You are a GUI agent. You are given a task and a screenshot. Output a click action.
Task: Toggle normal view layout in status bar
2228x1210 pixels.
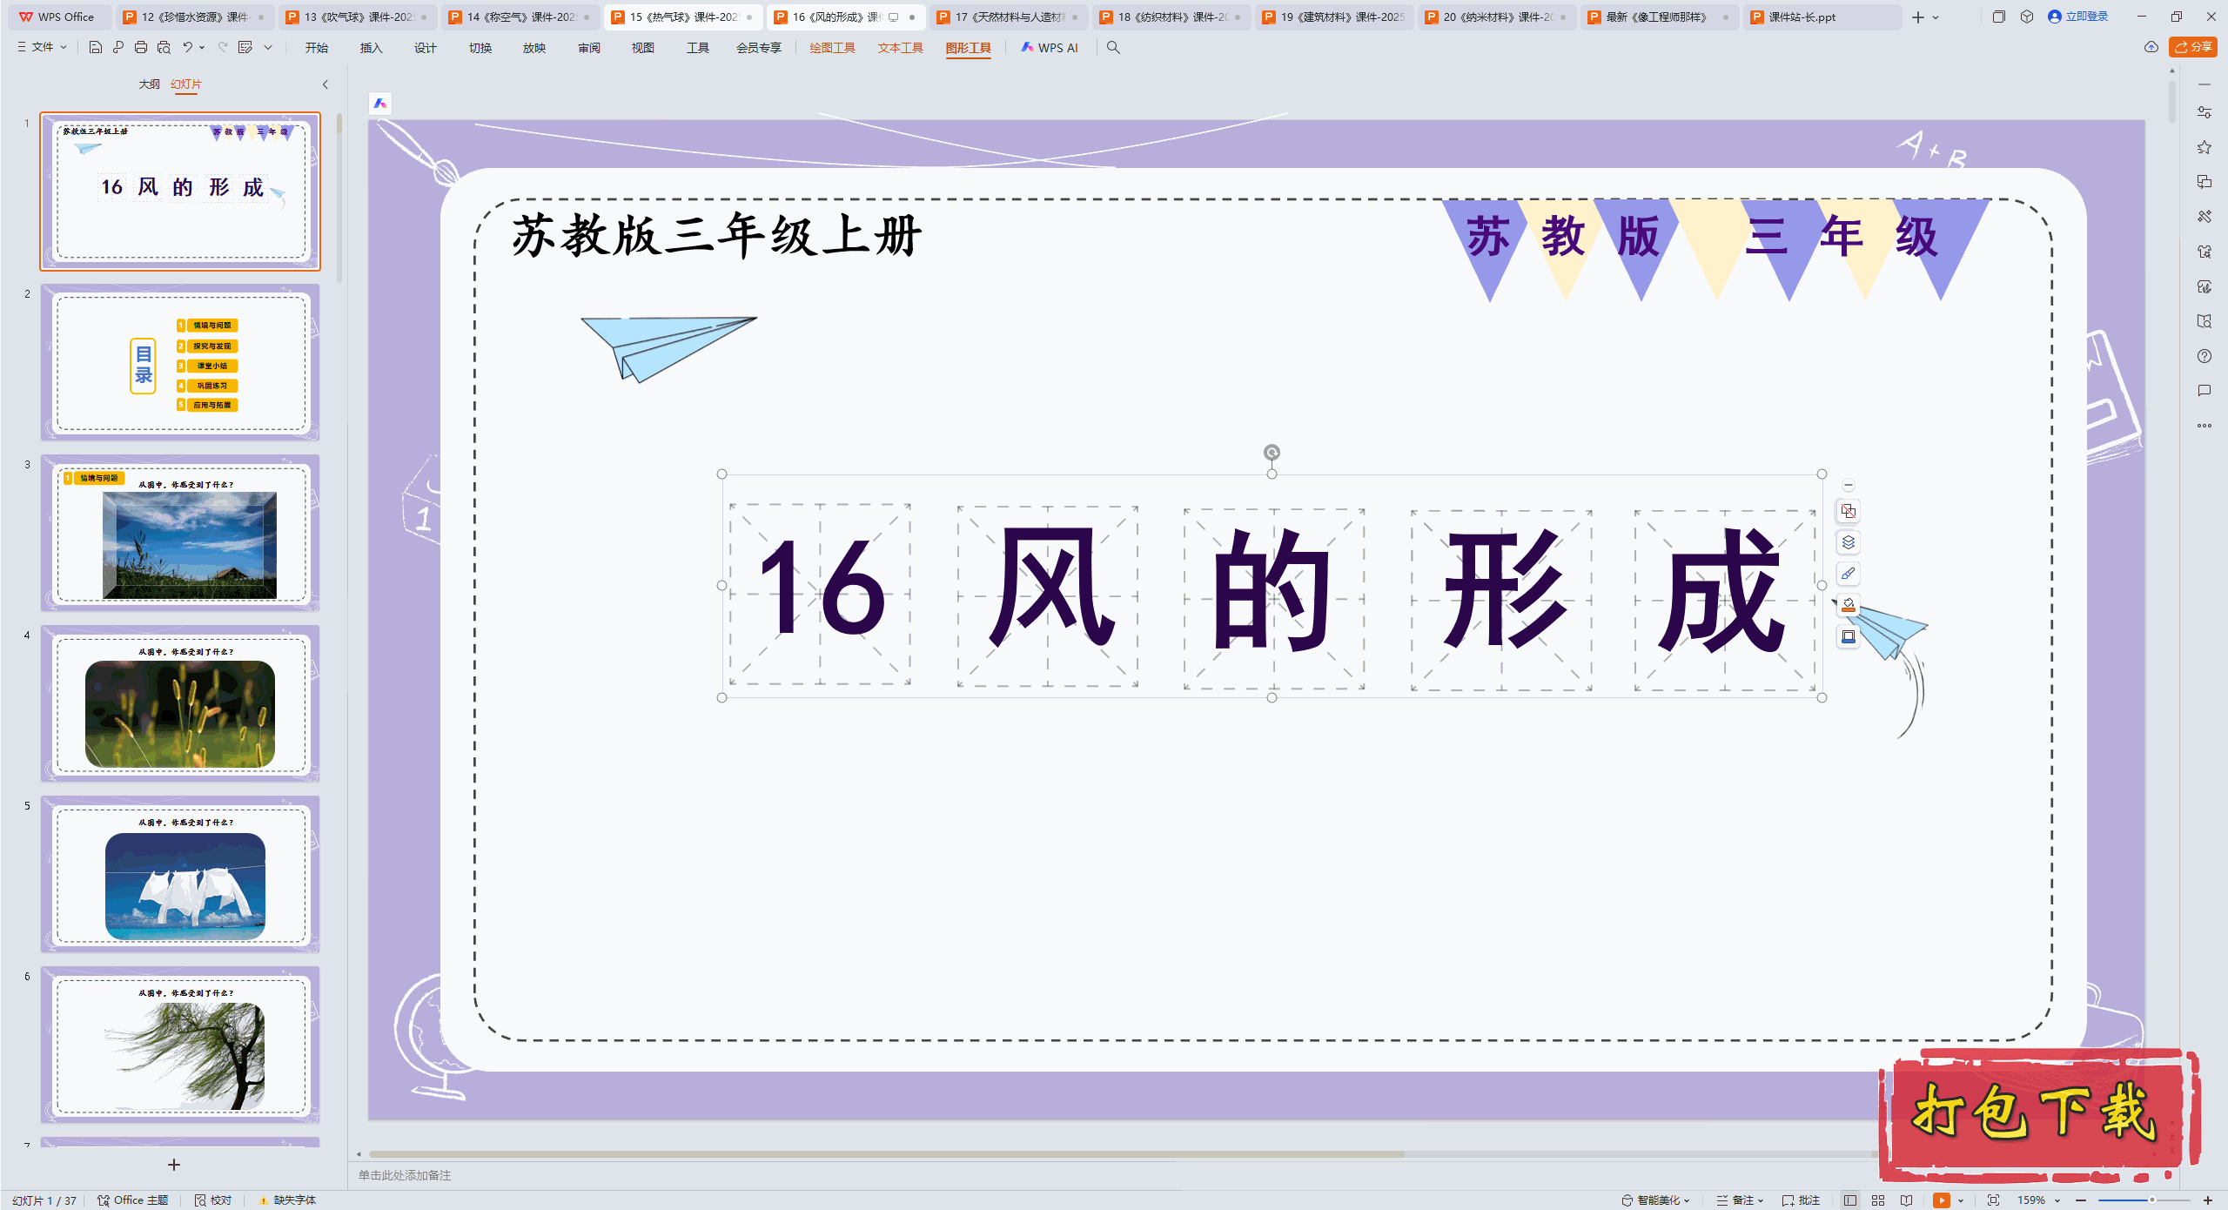click(1850, 1200)
